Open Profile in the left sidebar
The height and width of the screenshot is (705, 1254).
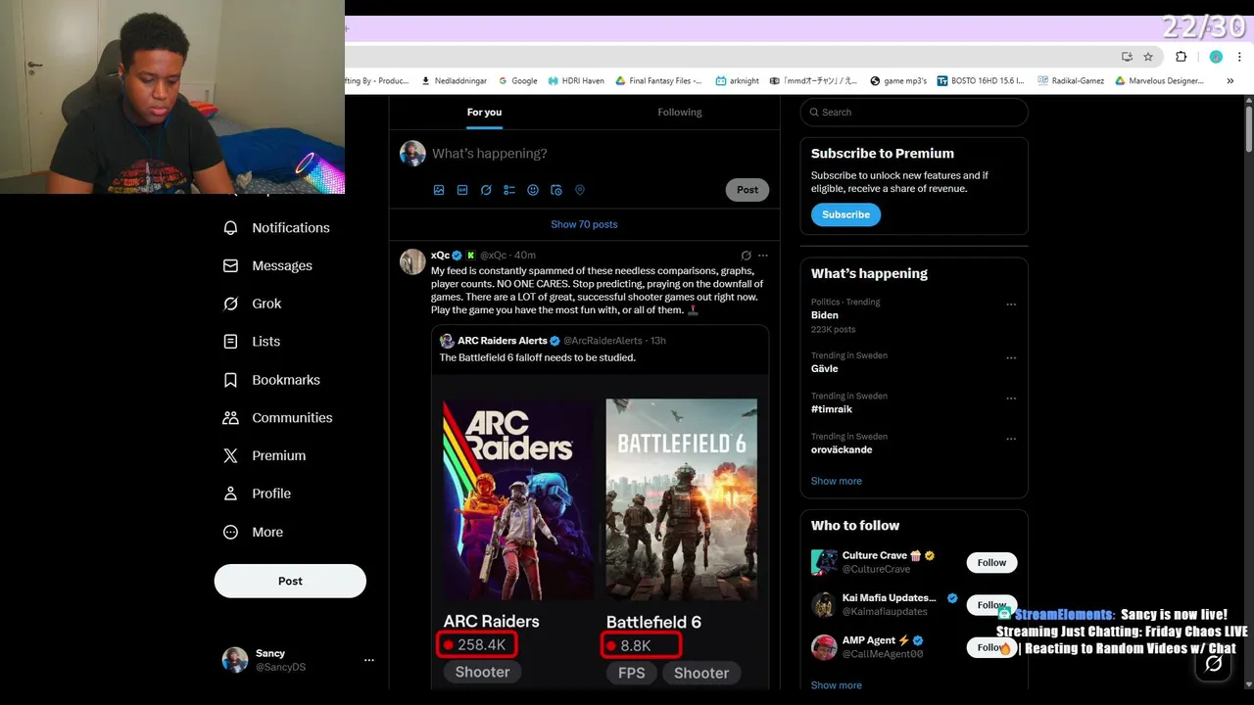(257, 493)
